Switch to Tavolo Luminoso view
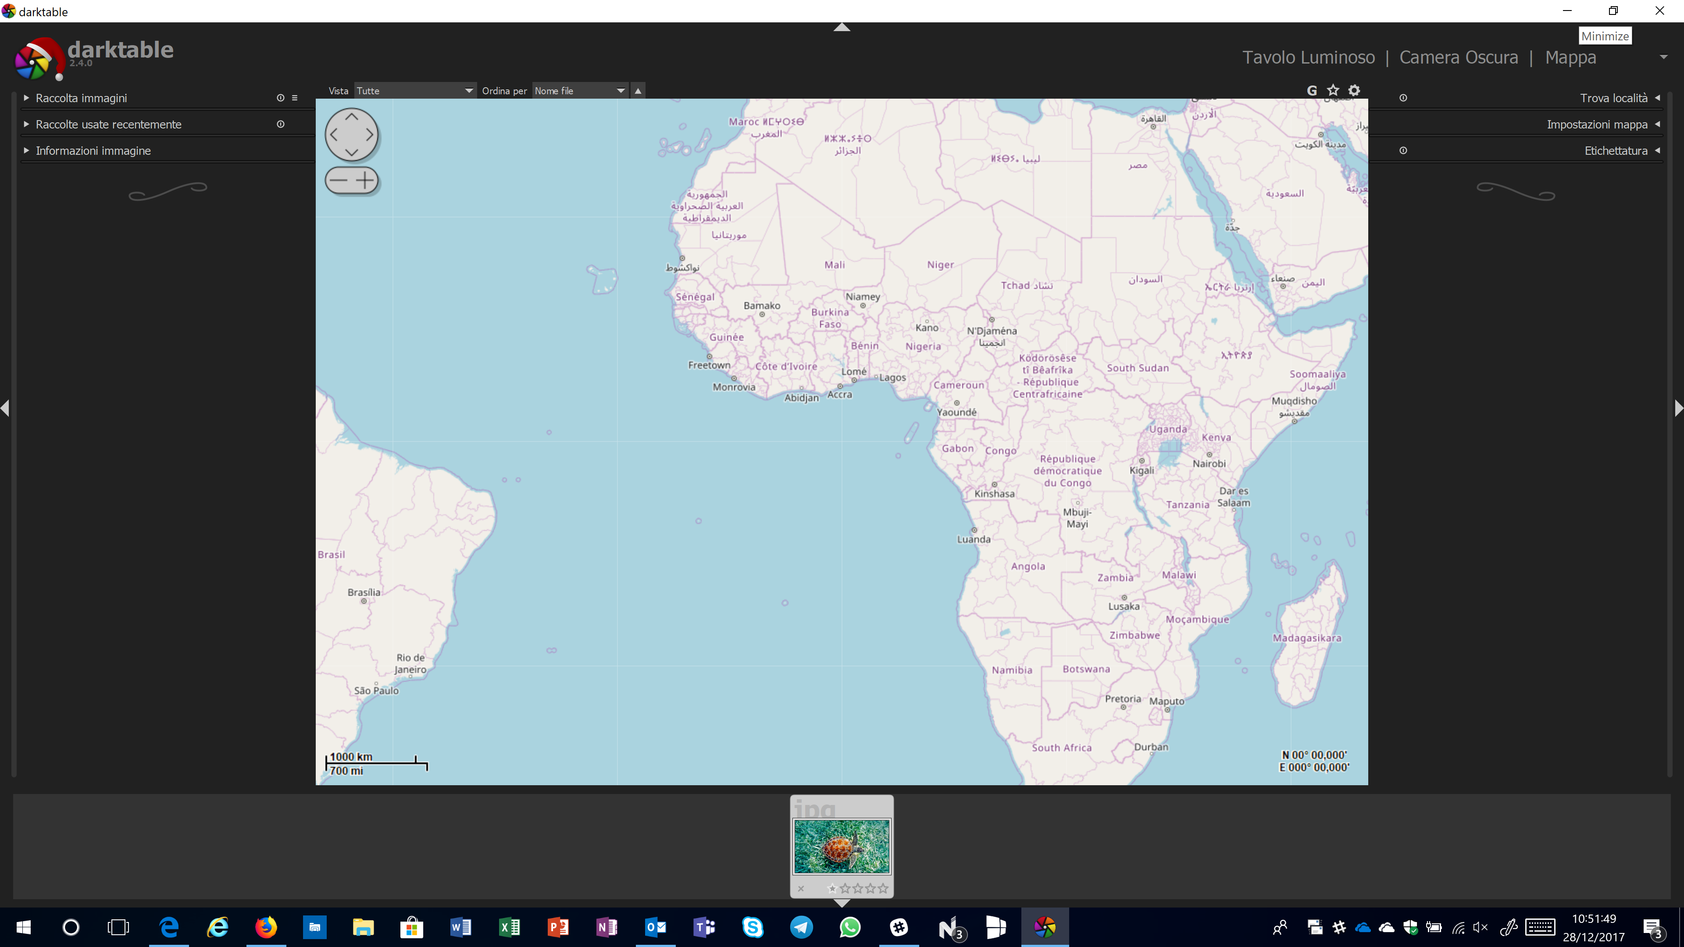 [x=1308, y=57]
